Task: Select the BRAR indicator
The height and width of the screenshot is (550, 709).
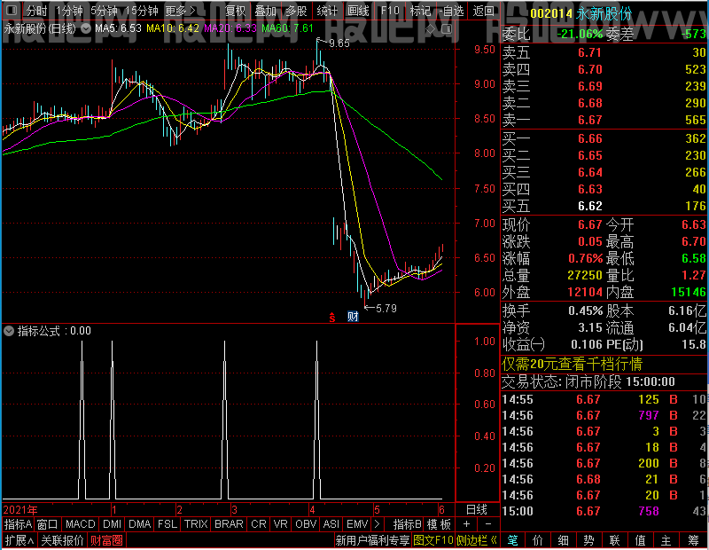Action: [x=229, y=524]
